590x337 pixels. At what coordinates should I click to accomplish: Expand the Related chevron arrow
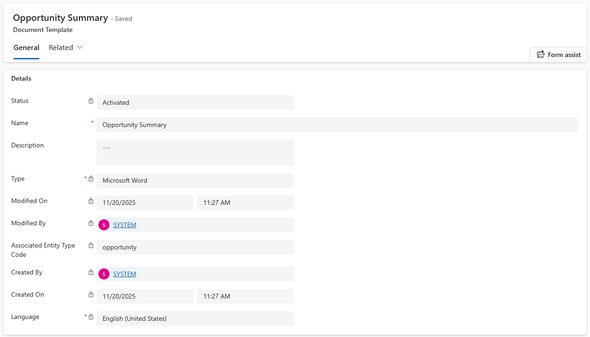(79, 48)
